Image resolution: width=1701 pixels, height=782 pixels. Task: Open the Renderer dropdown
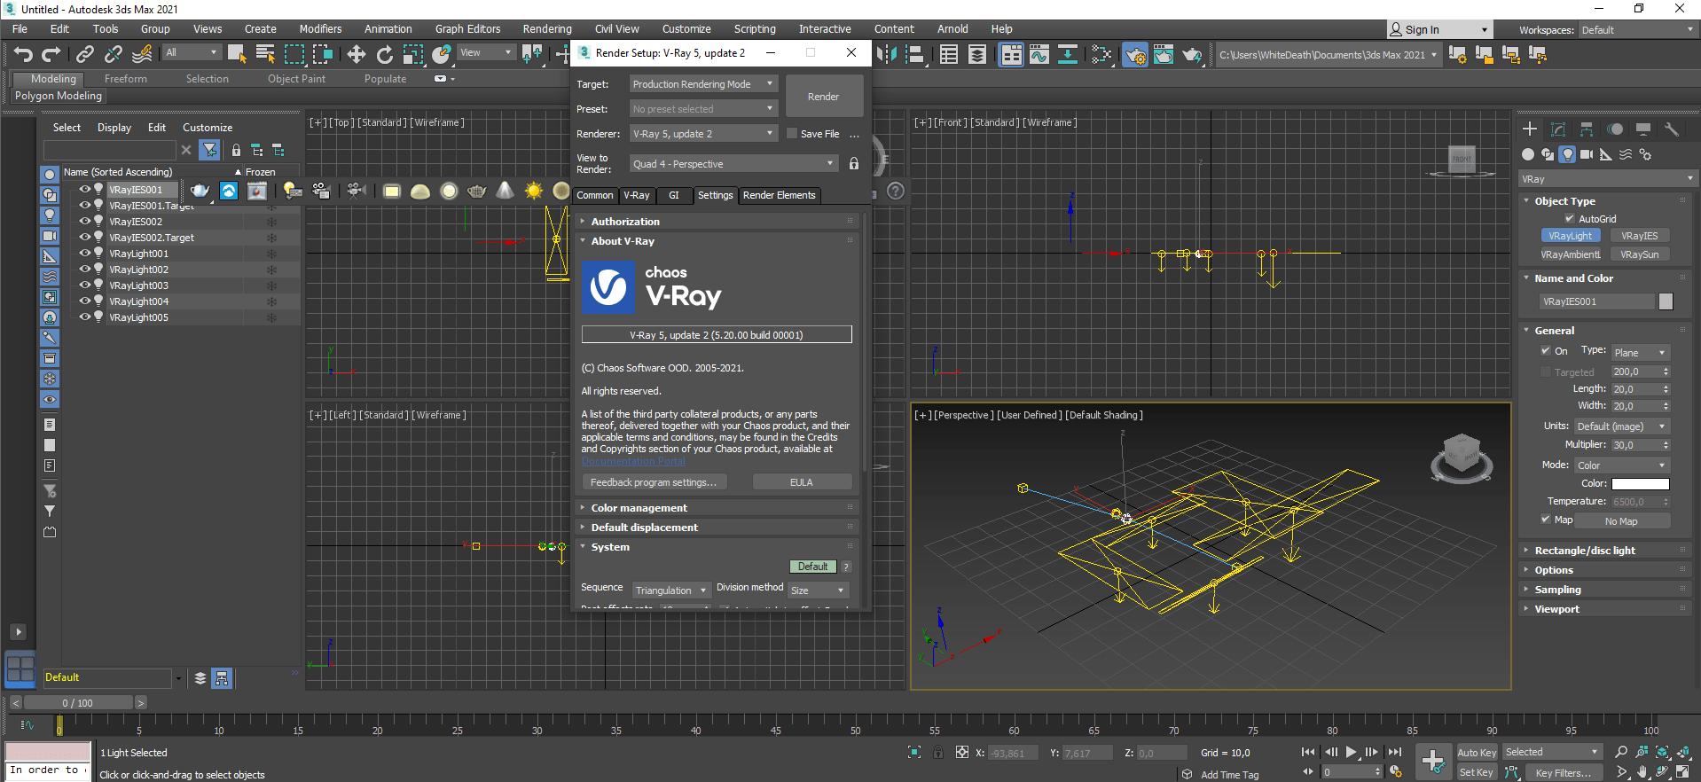point(703,134)
